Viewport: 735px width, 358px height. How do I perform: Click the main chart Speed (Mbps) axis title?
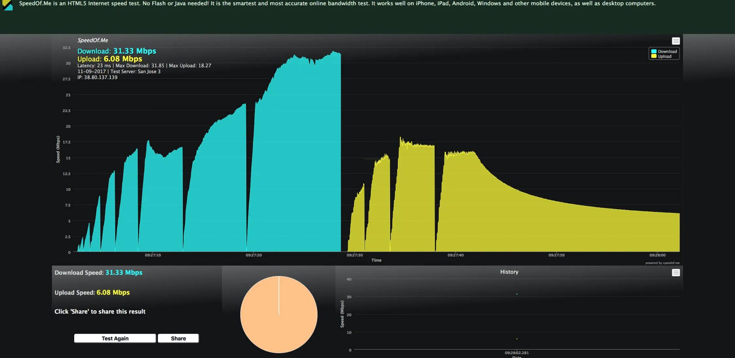[58, 149]
